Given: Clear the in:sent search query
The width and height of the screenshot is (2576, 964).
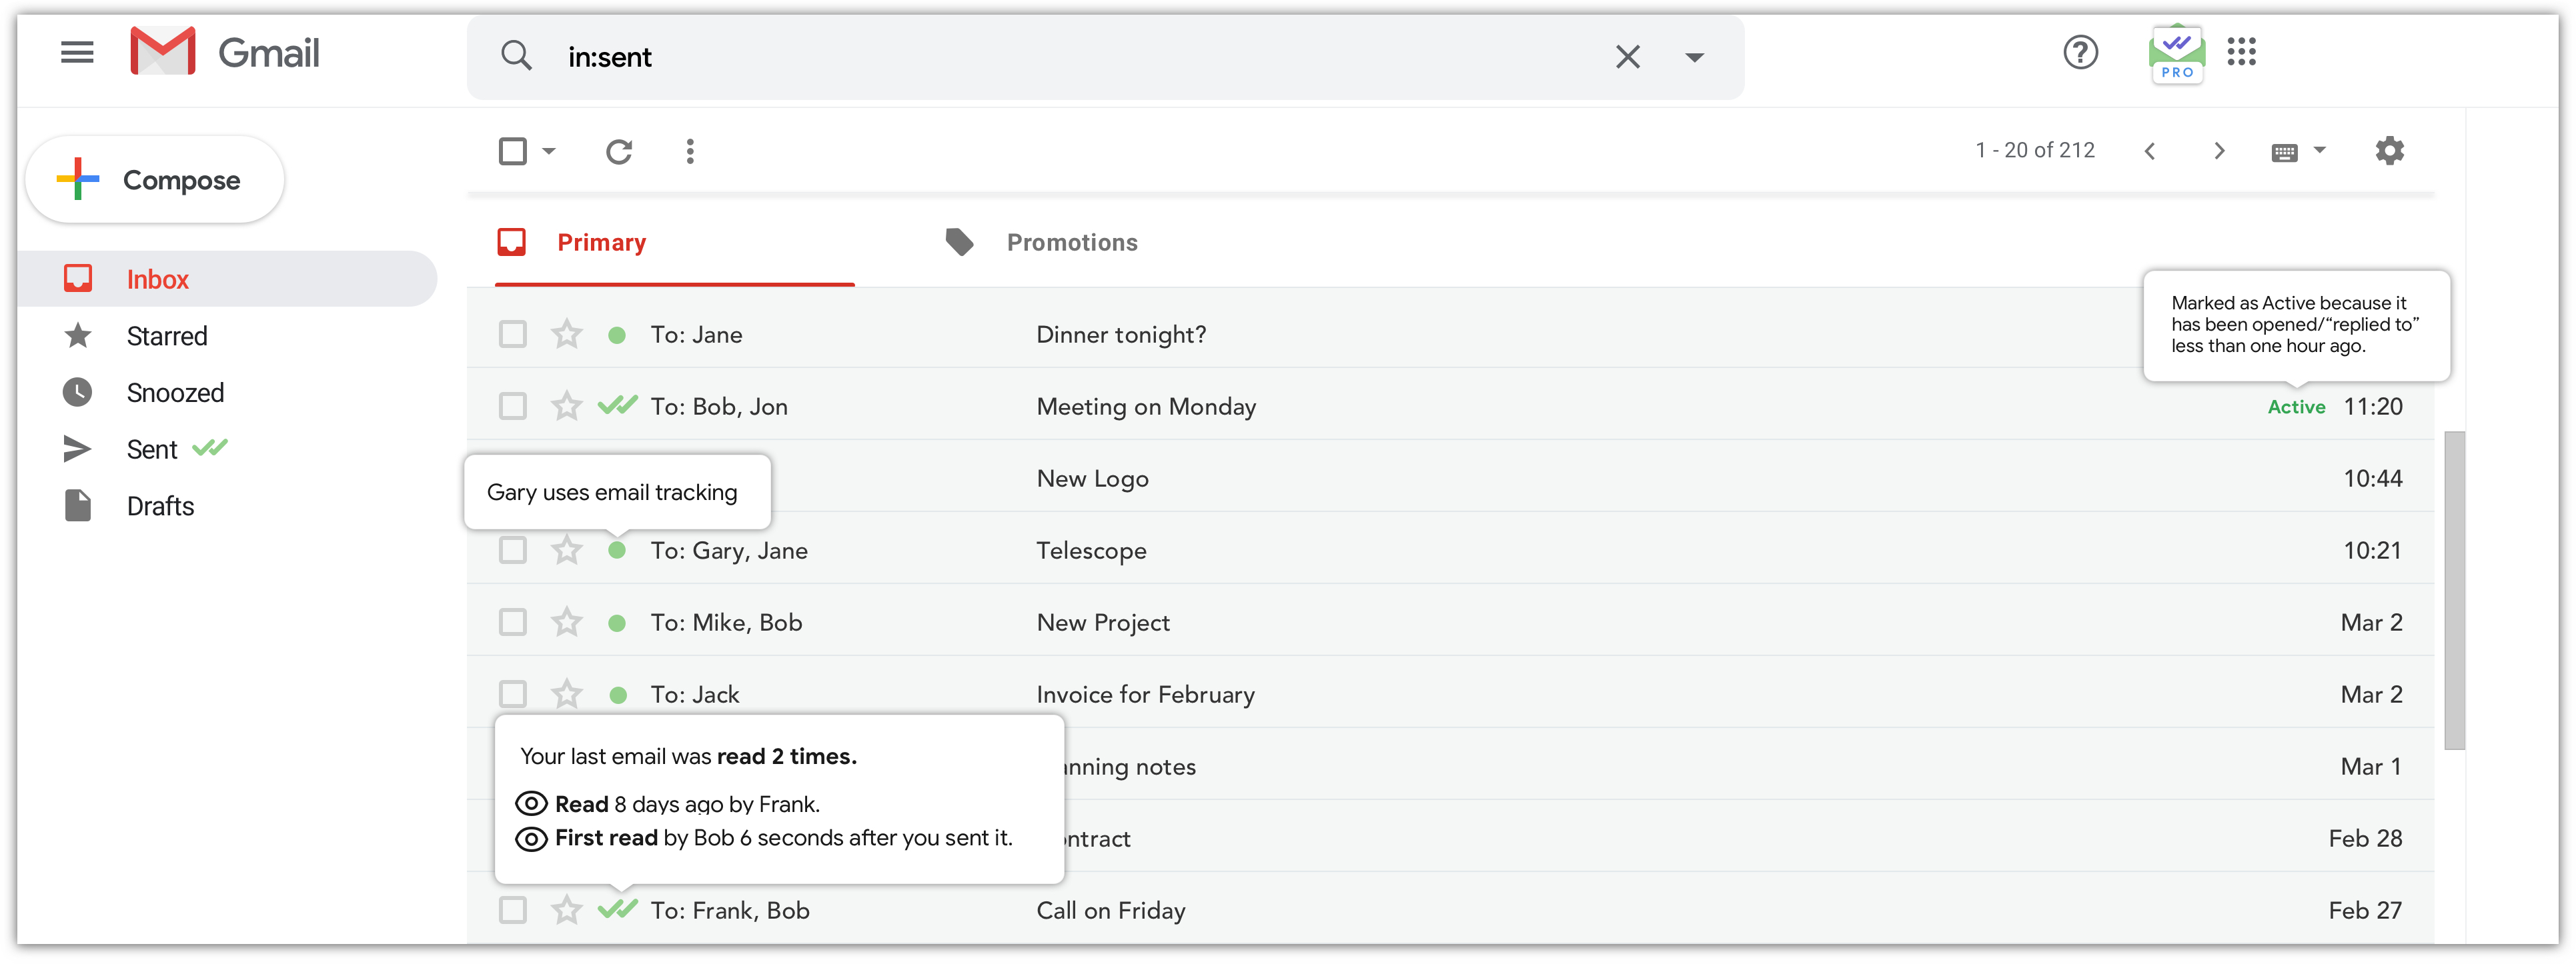Looking at the screenshot, I should pos(1627,57).
